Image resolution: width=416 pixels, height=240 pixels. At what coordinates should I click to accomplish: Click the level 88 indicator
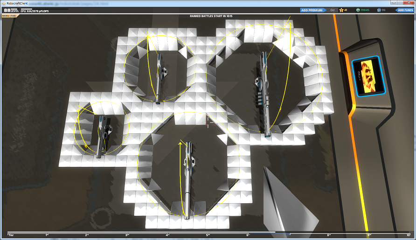11,10
